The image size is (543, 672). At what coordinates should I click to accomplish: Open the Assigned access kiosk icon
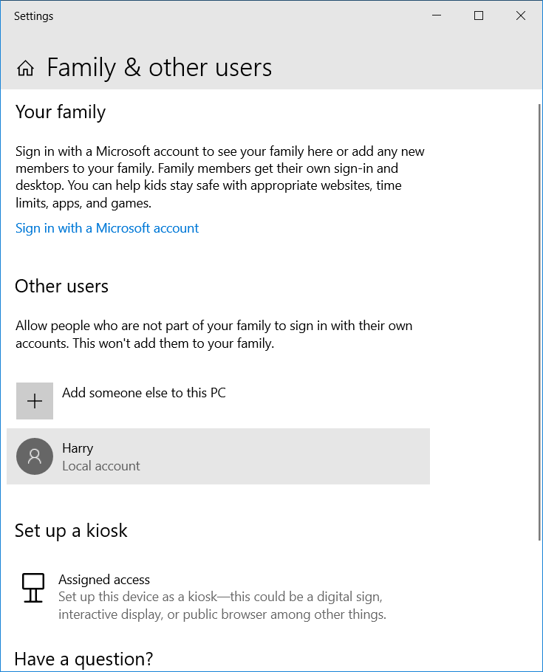click(x=33, y=588)
